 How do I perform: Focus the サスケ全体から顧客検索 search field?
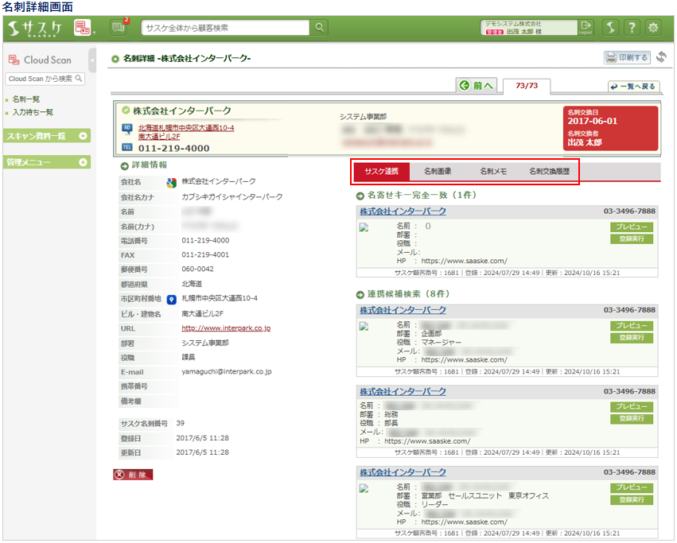225,28
